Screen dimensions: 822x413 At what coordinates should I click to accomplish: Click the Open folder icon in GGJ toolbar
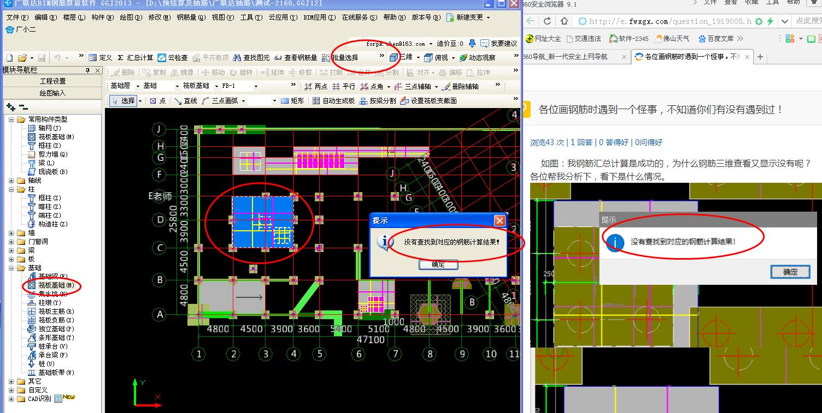pyautogui.click(x=22, y=57)
